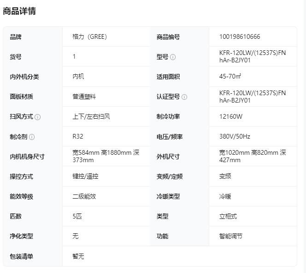This screenshot has height=273, width=306.
Task: Click the info icon next to 认证型号
Action: click(184, 97)
